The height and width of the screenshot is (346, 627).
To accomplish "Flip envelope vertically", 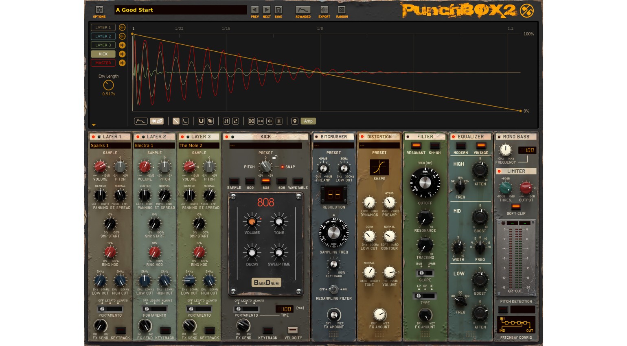I will pyautogui.click(x=226, y=121).
